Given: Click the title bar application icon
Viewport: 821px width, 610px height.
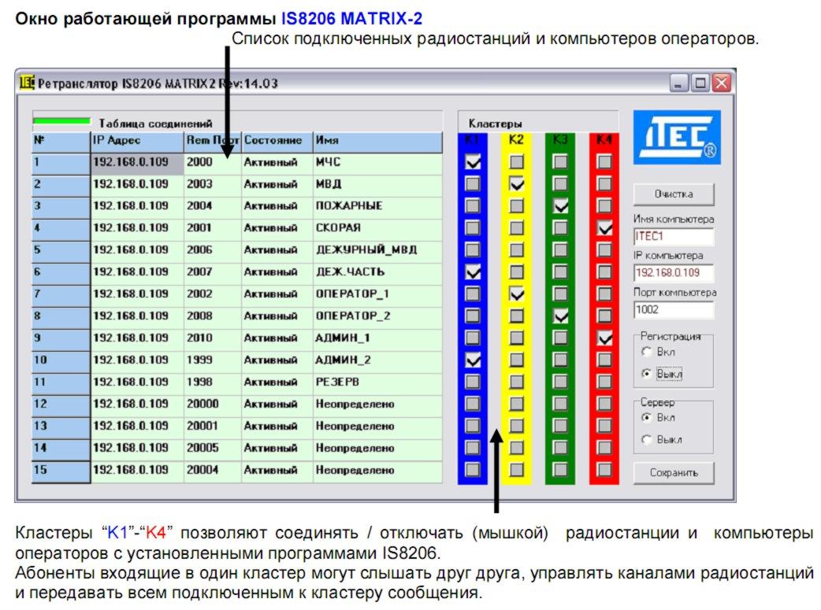Looking at the screenshot, I should [x=26, y=83].
